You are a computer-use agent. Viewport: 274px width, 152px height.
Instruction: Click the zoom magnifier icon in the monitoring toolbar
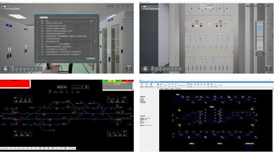coord(146,85)
